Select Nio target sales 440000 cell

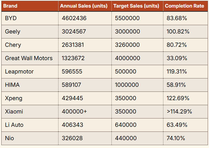click(x=126, y=138)
